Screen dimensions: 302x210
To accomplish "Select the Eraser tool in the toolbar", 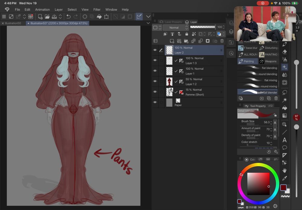I will (x=284, y=52).
